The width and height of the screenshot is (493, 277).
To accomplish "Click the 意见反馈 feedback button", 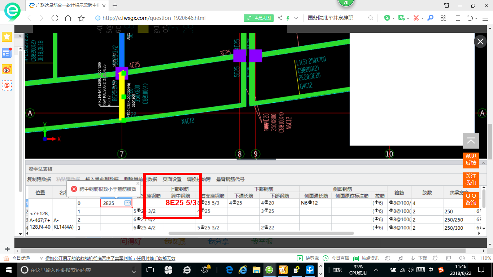I will tap(471, 160).
